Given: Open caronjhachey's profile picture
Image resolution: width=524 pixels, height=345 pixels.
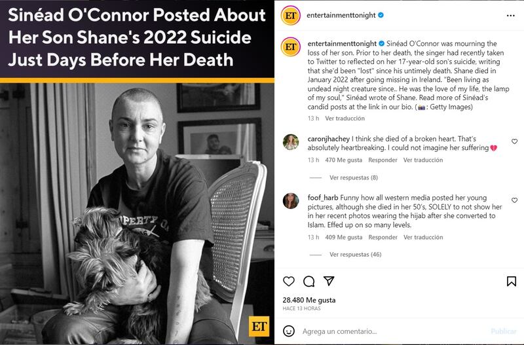Looking at the screenshot, I should tap(291, 142).
